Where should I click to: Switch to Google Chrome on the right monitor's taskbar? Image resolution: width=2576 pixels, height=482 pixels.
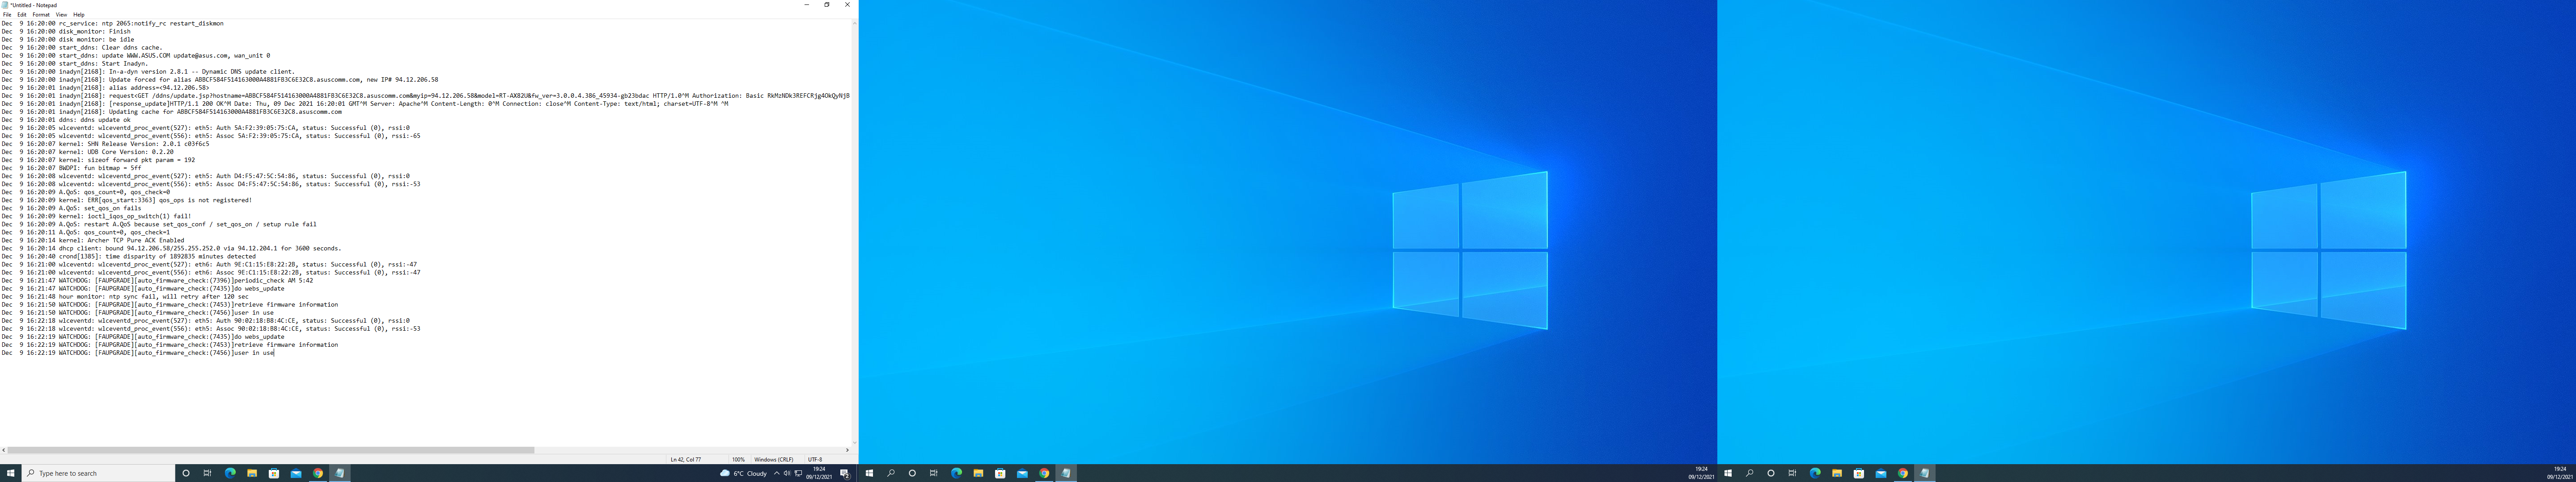point(1903,473)
